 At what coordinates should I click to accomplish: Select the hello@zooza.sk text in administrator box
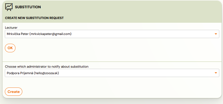coord(46,73)
